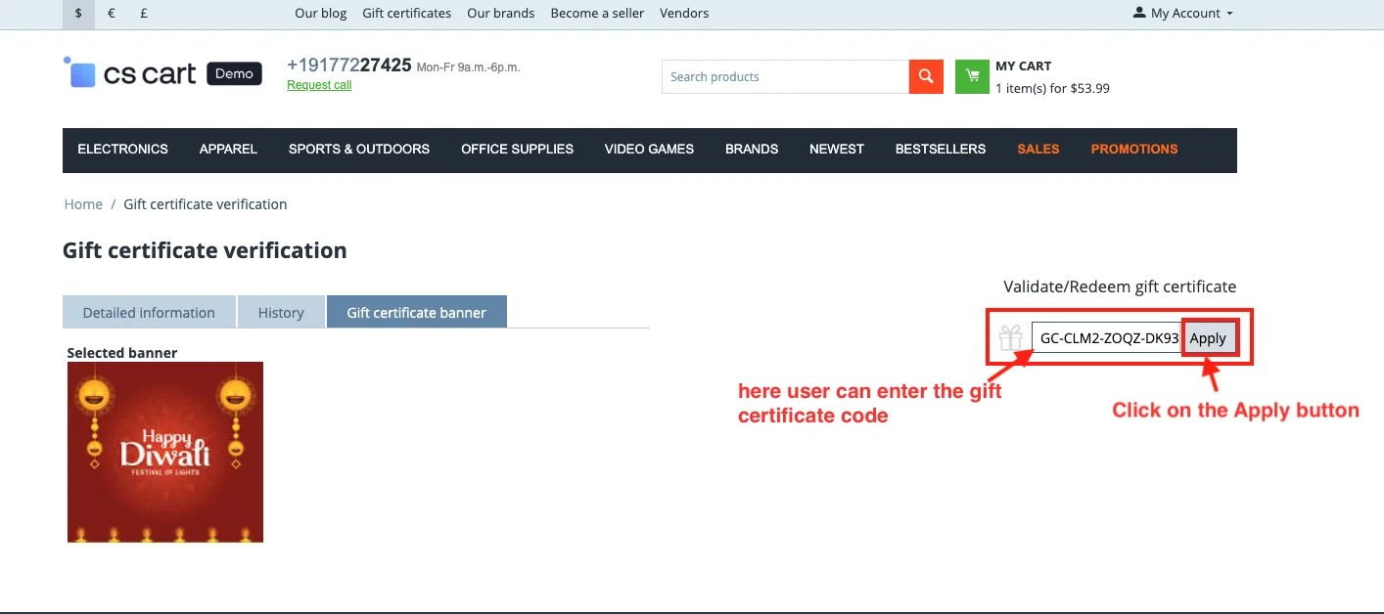The width and height of the screenshot is (1384, 614).
Task: Open the Promotions menu item
Action: (x=1133, y=150)
